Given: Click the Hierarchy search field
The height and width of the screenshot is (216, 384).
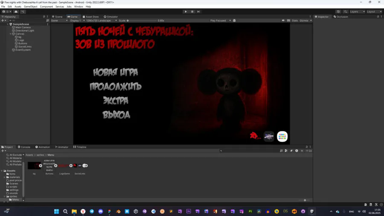Looking at the screenshot, I should point(27,20).
